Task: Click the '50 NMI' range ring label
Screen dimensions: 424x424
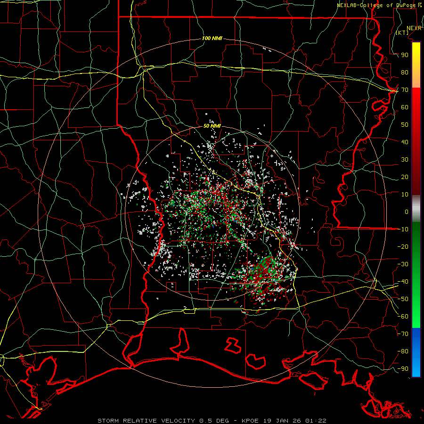Action: tap(212, 126)
